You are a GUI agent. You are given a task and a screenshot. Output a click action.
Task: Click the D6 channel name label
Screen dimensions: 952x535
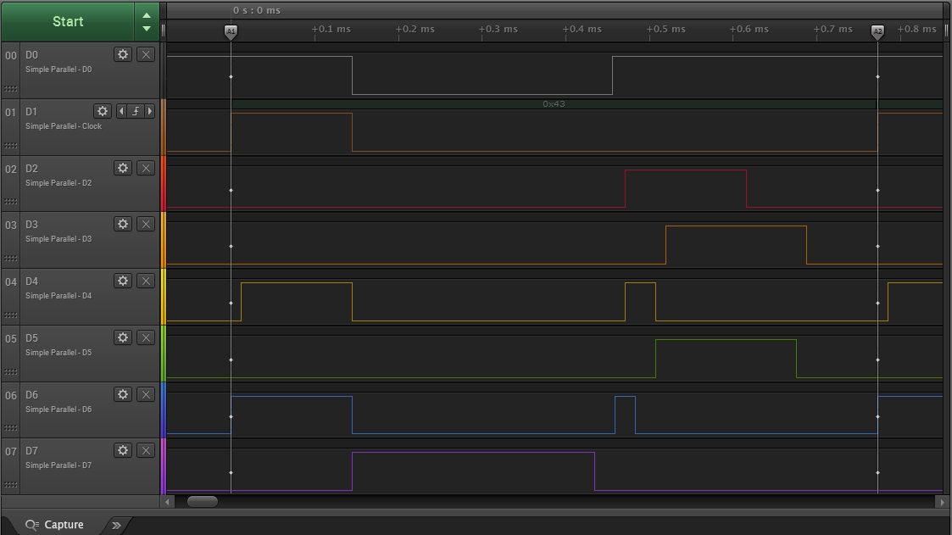31,395
